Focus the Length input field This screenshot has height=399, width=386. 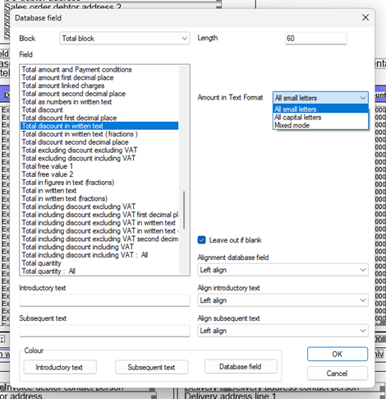(x=315, y=39)
